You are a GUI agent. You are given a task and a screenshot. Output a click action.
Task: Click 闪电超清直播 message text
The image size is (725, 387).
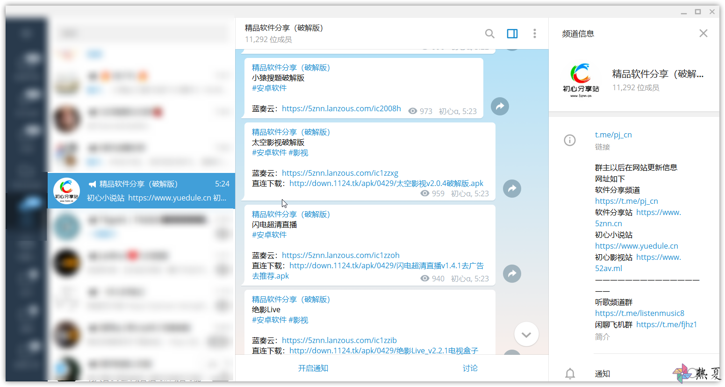tap(274, 224)
